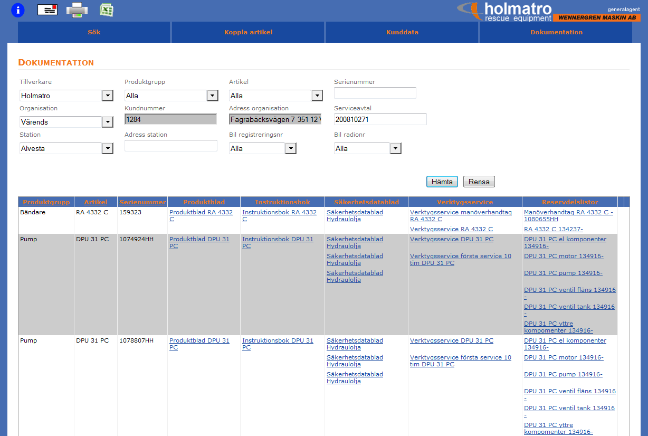The image size is (648, 436).
Task: Click the blue information icon
Action: (18, 10)
